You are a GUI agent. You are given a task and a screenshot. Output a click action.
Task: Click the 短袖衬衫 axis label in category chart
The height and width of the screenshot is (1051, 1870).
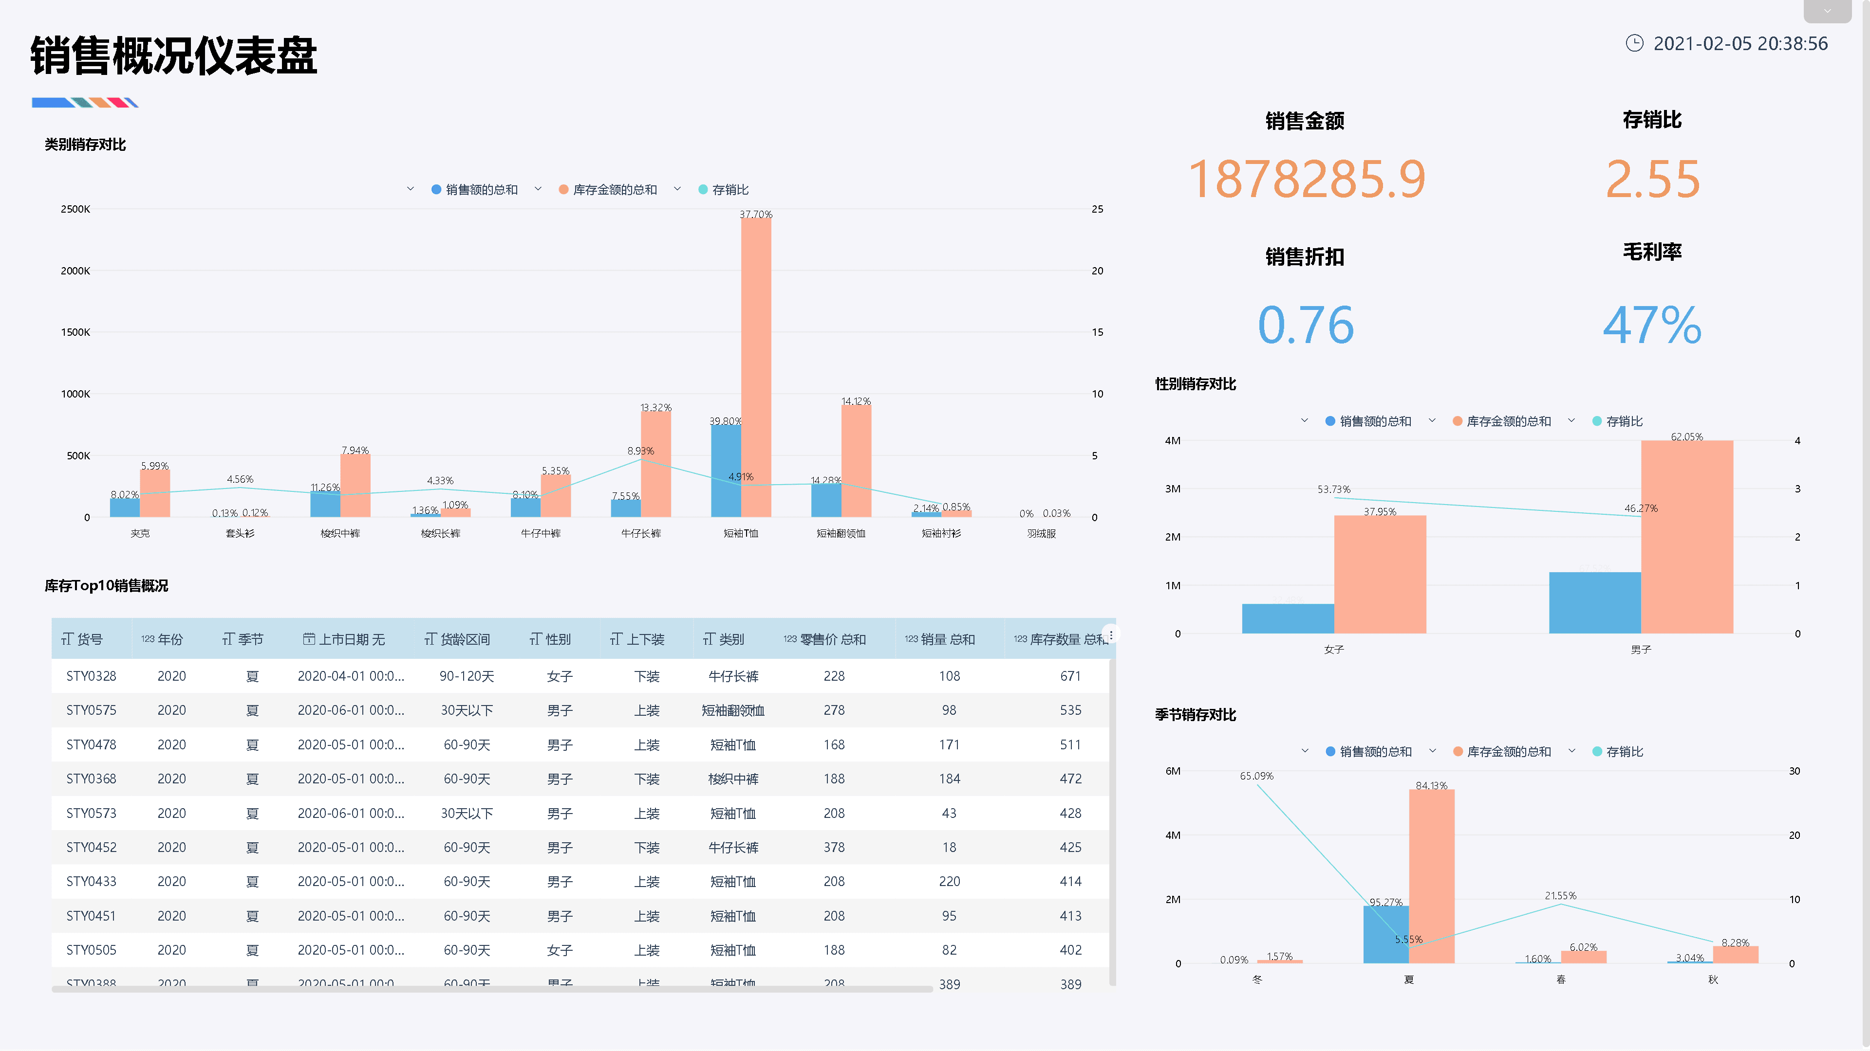941,533
